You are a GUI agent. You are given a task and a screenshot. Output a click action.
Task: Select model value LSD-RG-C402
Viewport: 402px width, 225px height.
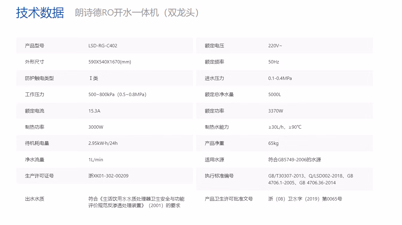pos(103,46)
